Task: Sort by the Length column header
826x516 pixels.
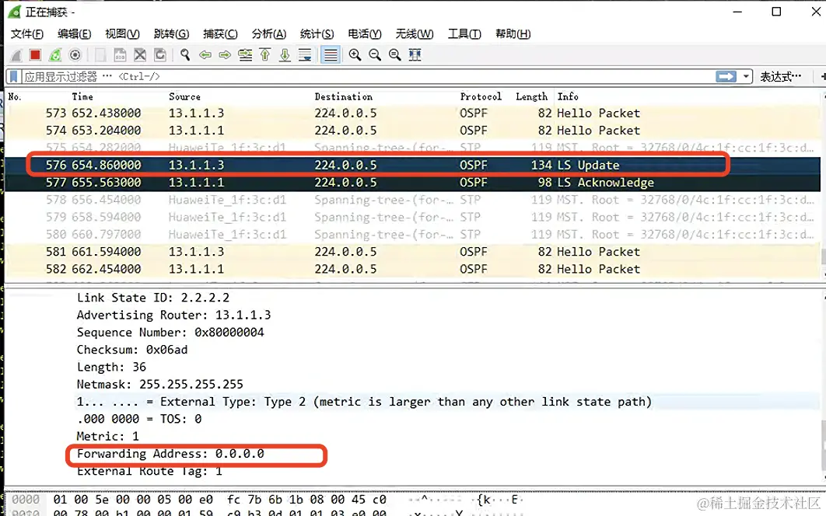Action: (531, 96)
